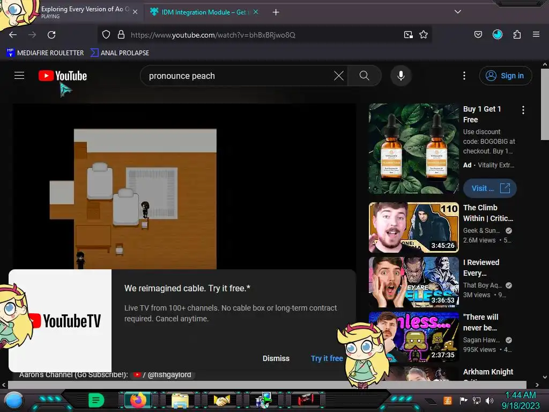Open the Geek & Sun channel name
Image resolution: width=549 pixels, height=412 pixels.
481,231
